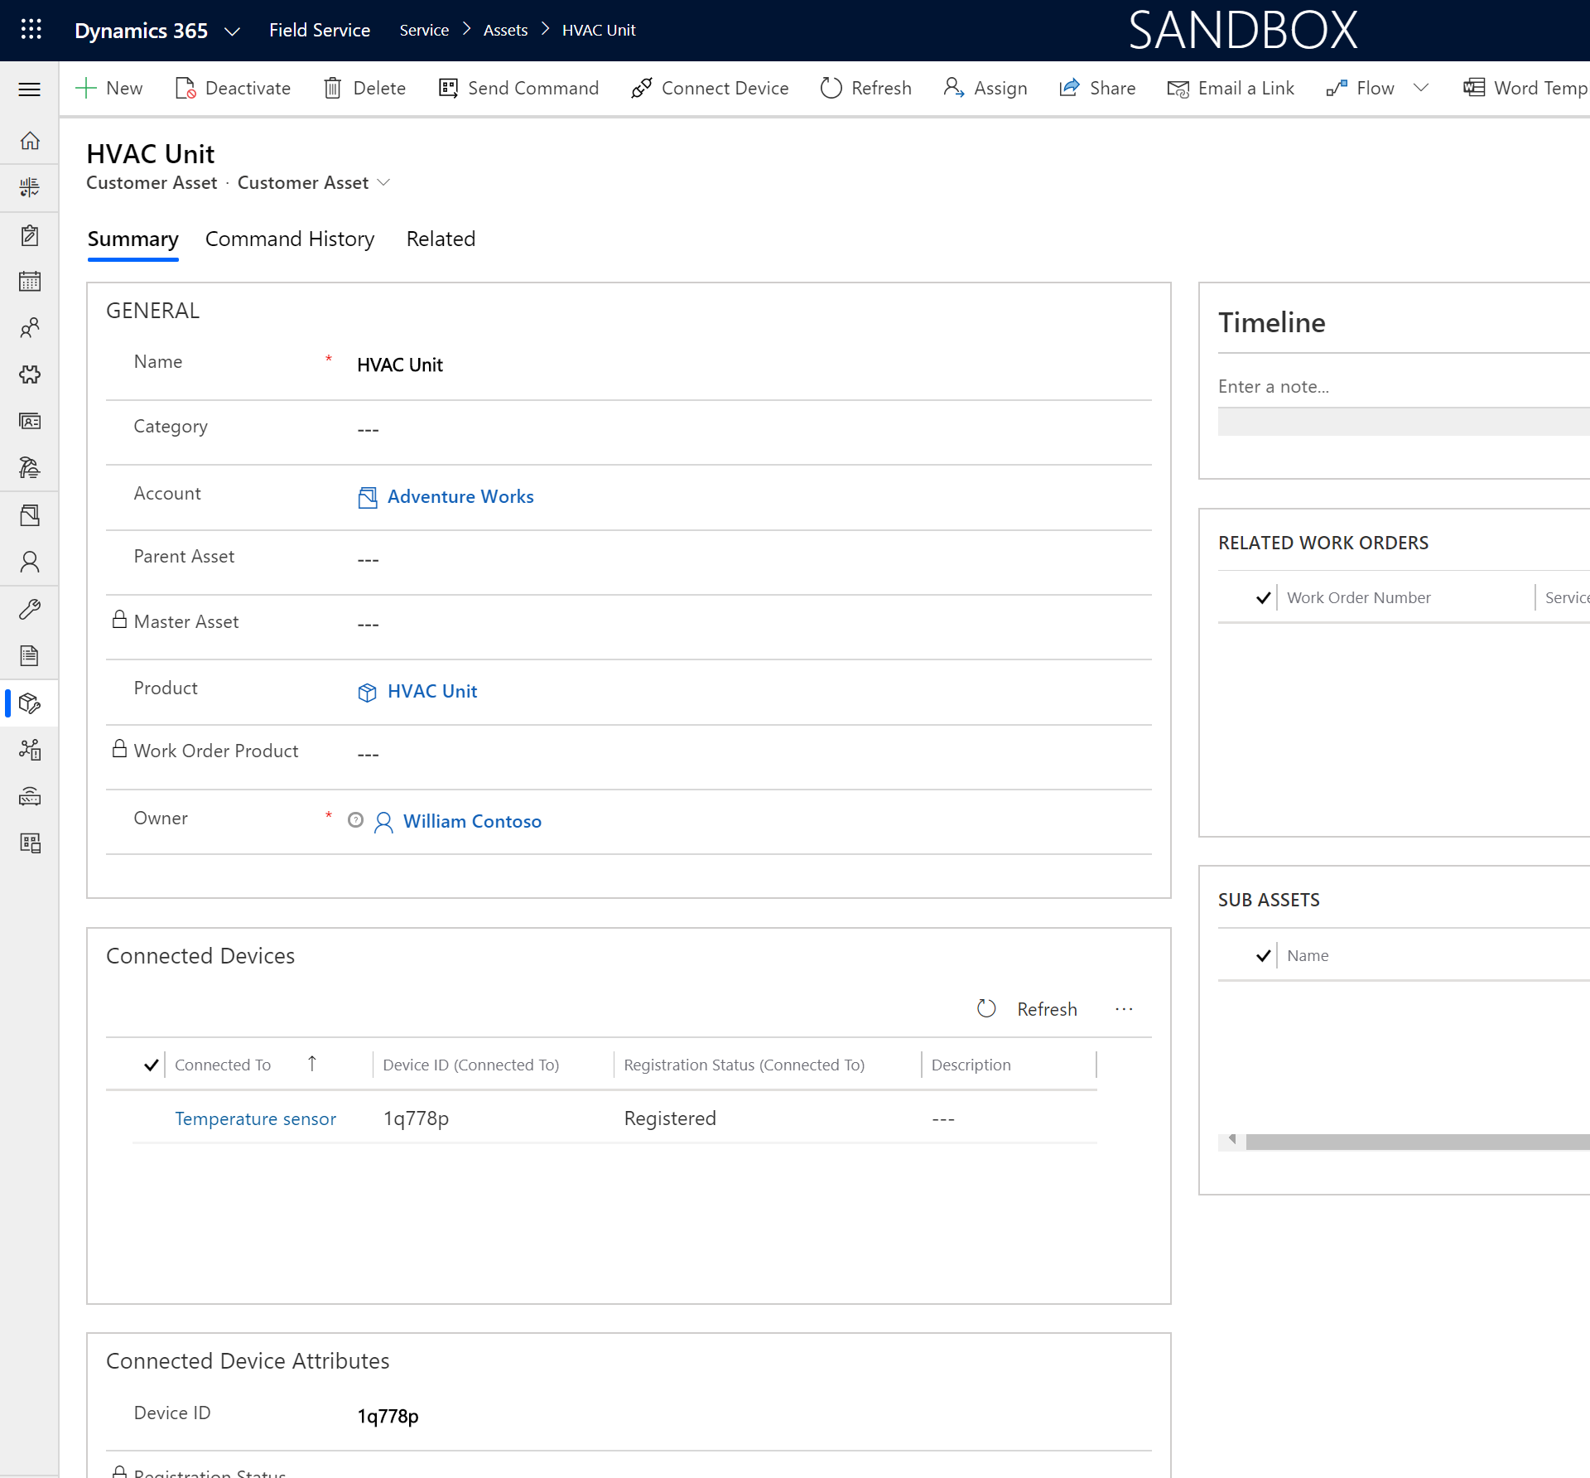Refresh the Connected Devices grid

[1028, 1009]
